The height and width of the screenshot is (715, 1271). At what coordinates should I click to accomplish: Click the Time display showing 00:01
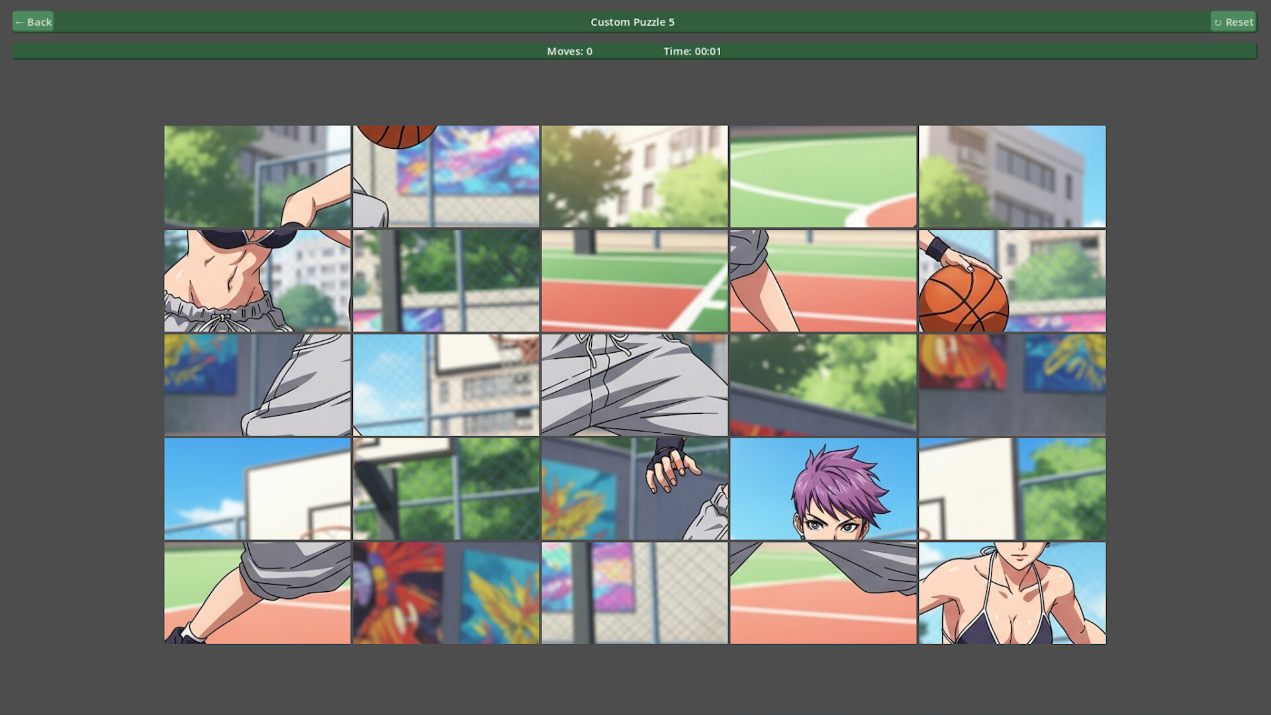pyautogui.click(x=692, y=51)
